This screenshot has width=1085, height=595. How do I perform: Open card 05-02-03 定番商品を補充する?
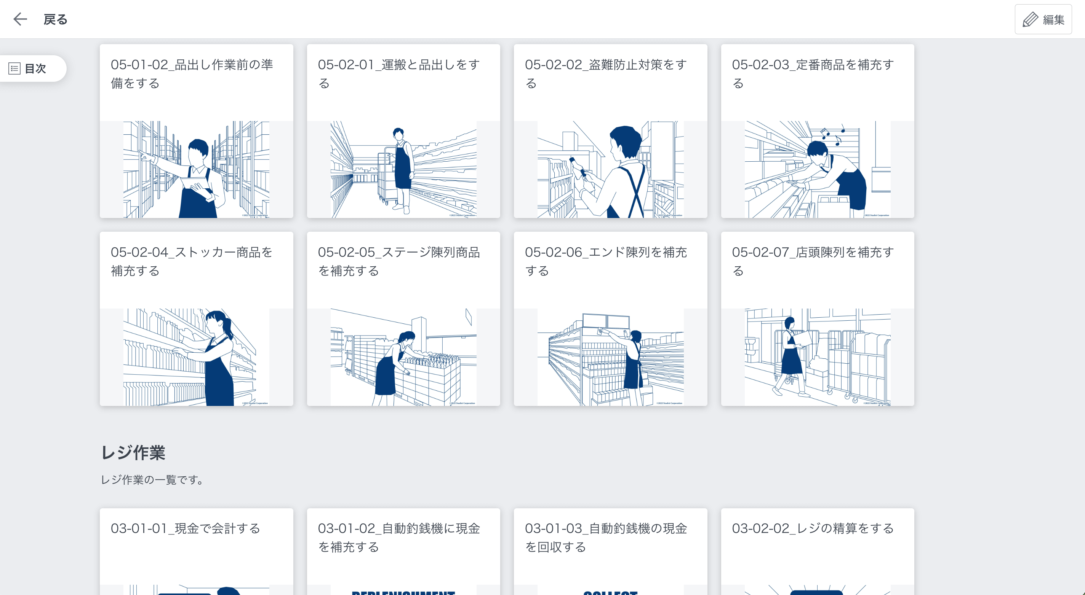coord(818,131)
